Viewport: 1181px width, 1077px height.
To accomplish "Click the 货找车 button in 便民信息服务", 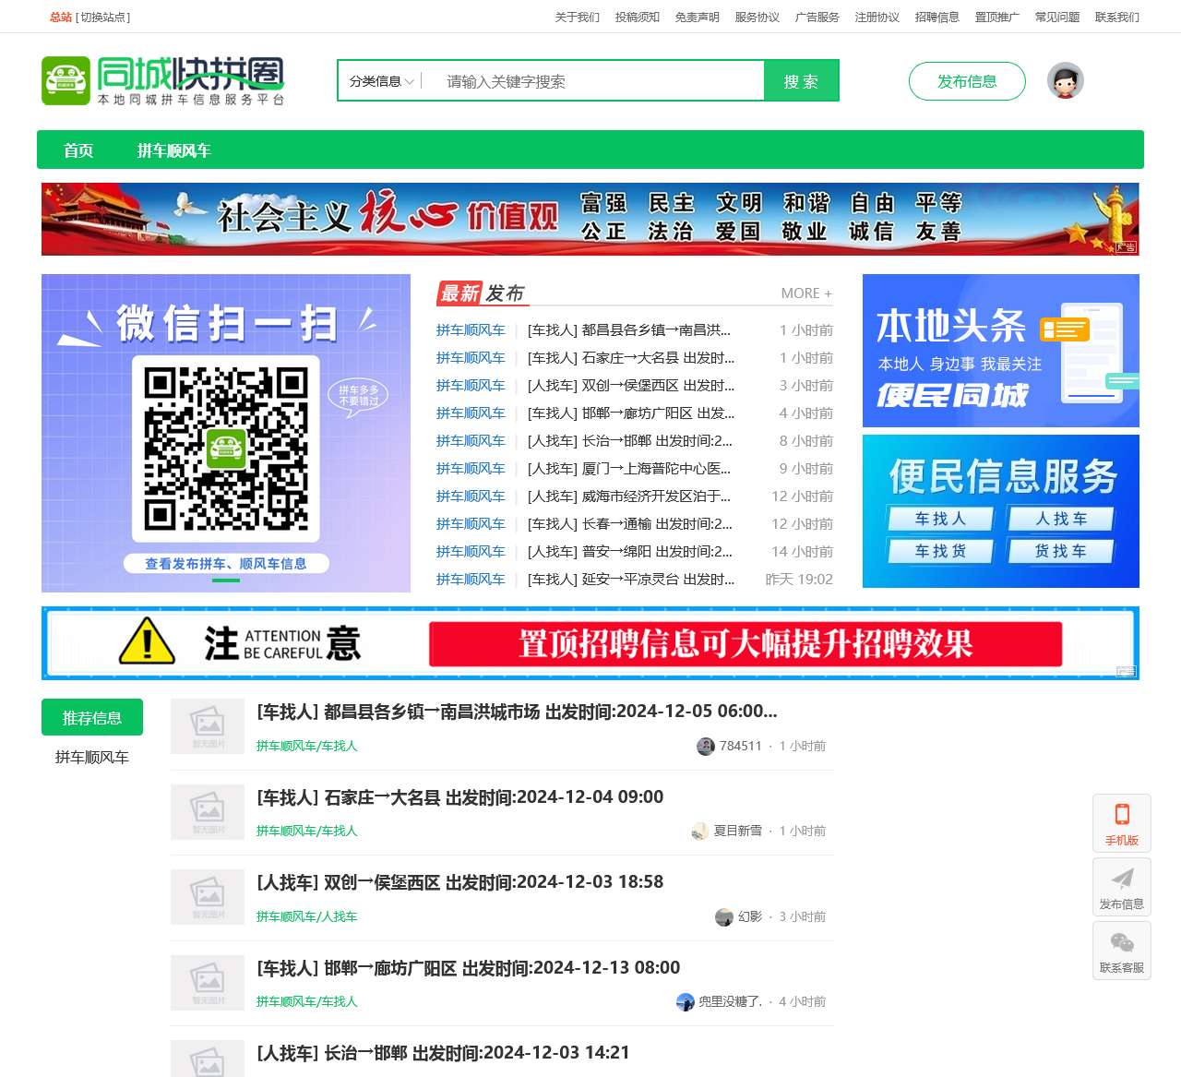I will (1061, 551).
